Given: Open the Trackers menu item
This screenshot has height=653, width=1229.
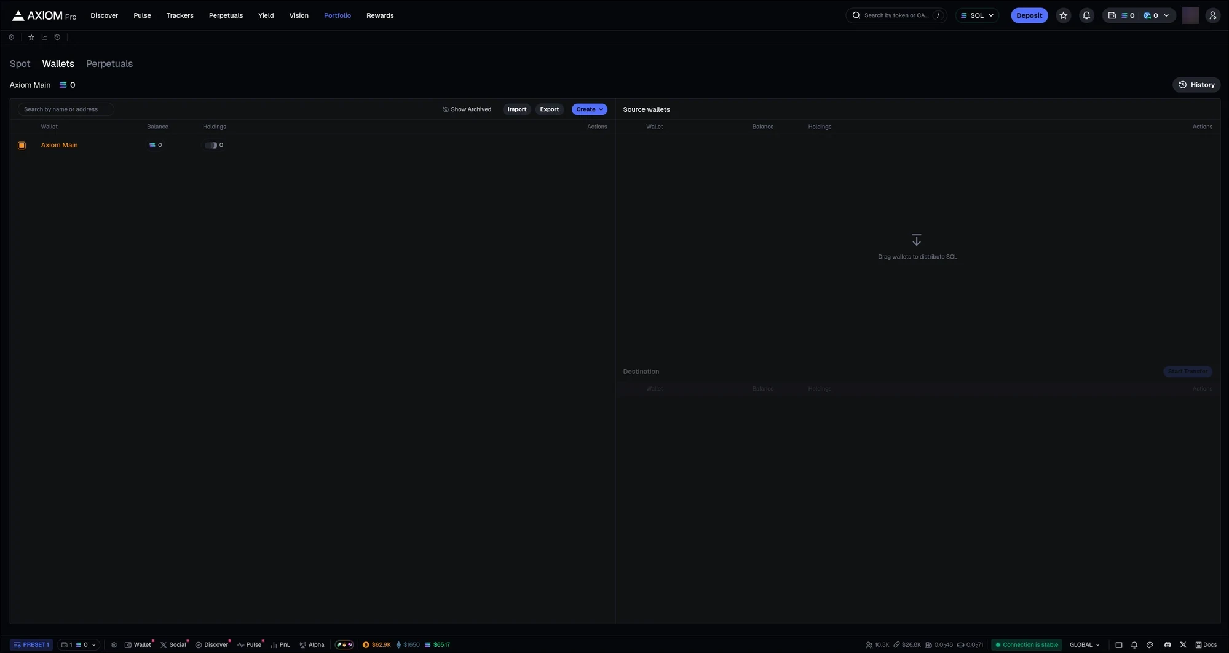Looking at the screenshot, I should click(180, 15).
